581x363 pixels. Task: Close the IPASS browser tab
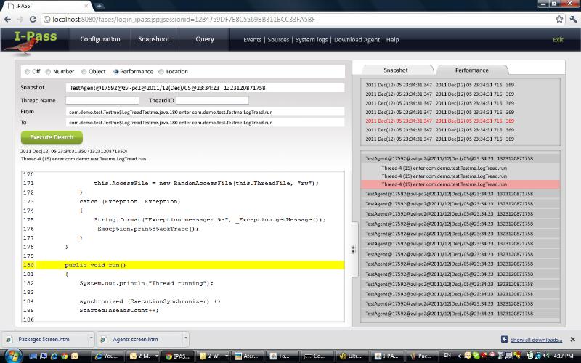tap(86, 6)
